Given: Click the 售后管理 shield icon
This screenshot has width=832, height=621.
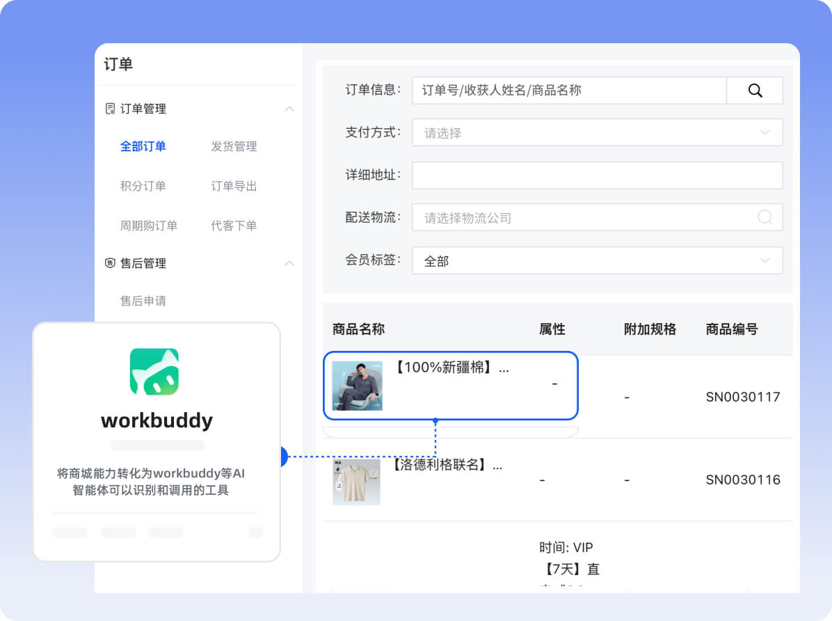Looking at the screenshot, I should (110, 263).
